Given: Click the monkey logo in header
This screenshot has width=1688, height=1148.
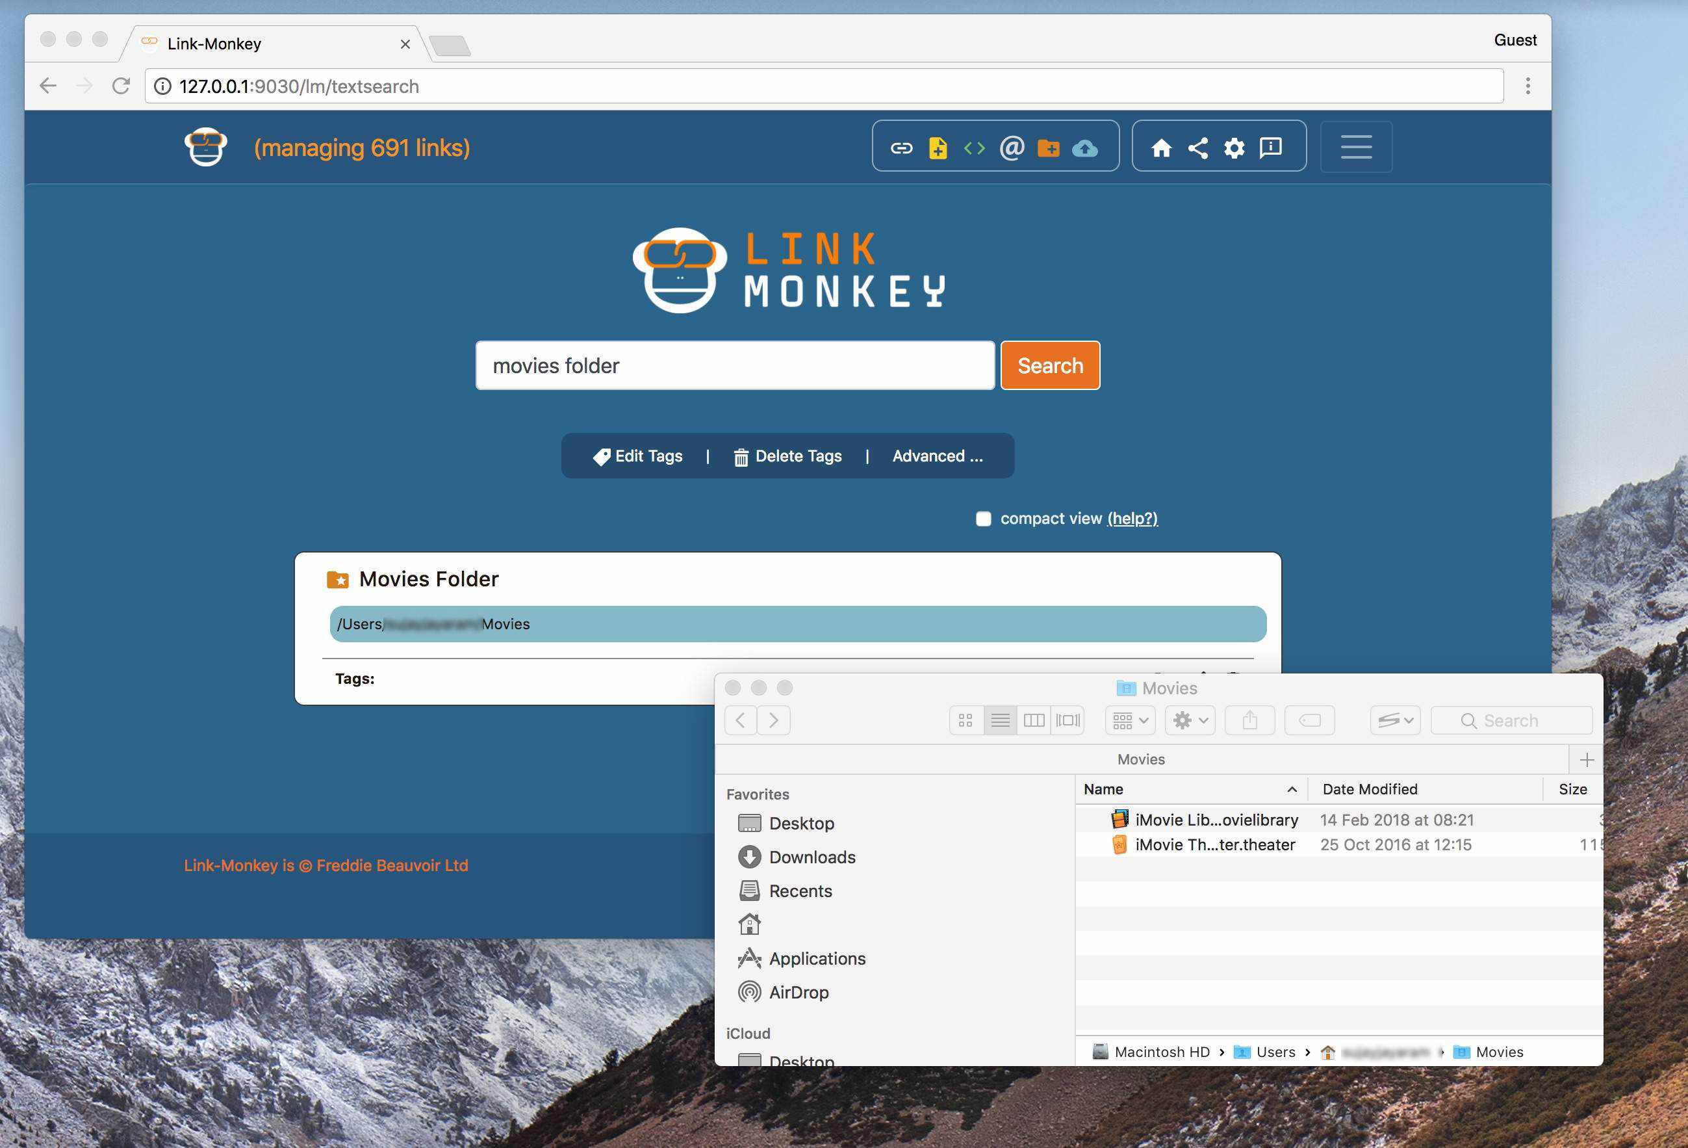Looking at the screenshot, I should (205, 147).
